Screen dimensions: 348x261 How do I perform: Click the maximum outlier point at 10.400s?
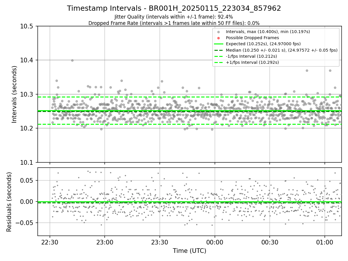(x=72, y=60)
